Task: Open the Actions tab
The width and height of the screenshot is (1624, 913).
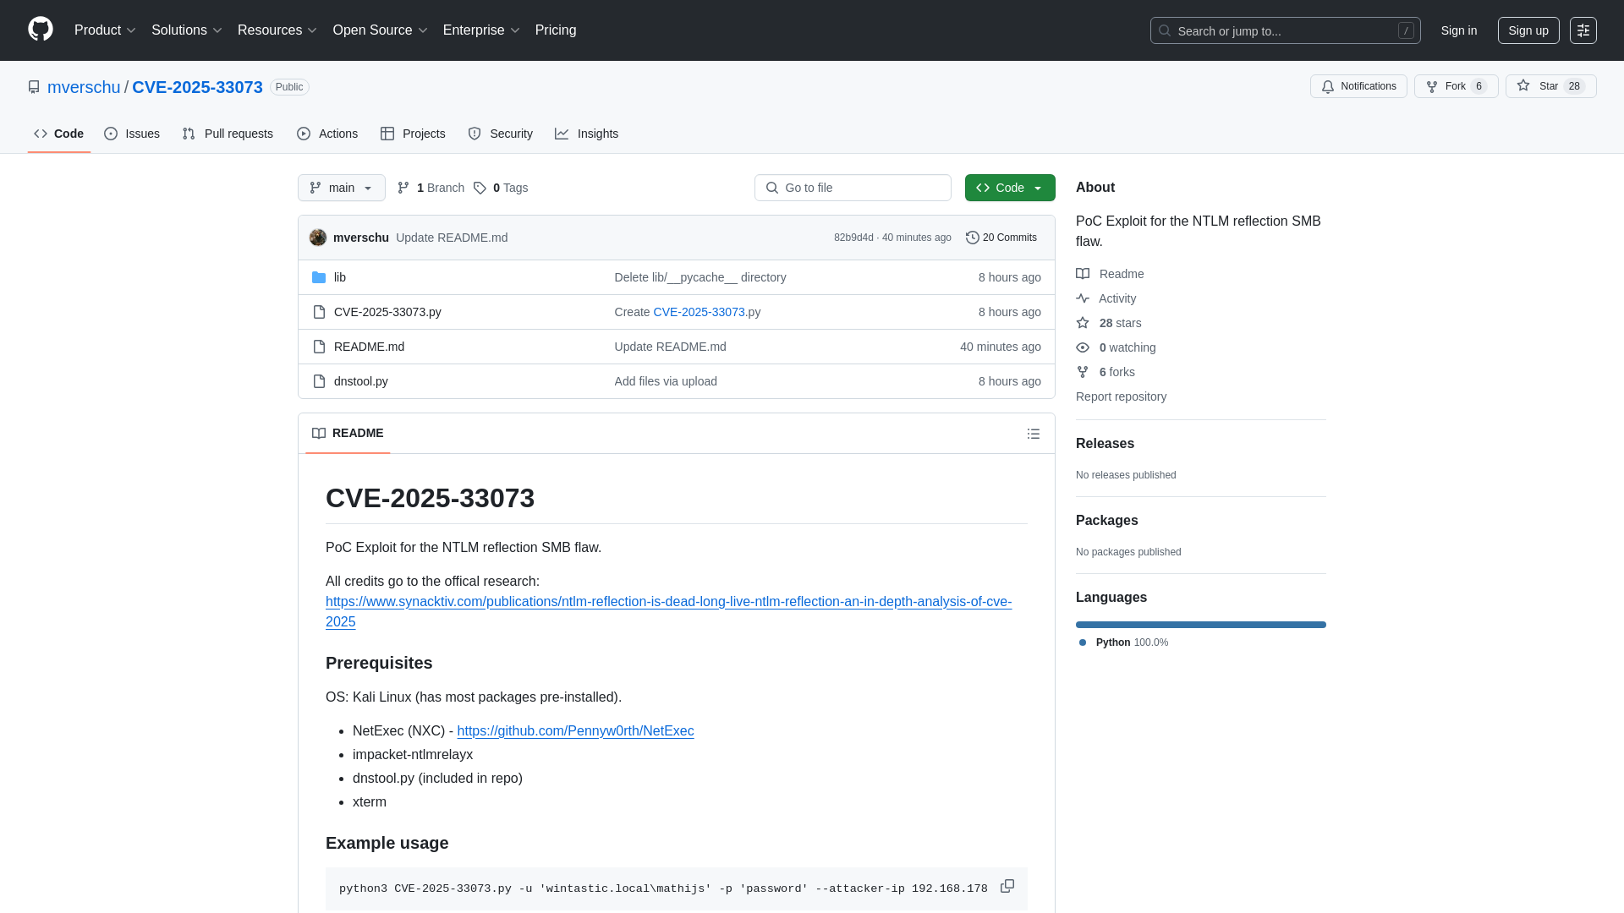Action: 327,134
